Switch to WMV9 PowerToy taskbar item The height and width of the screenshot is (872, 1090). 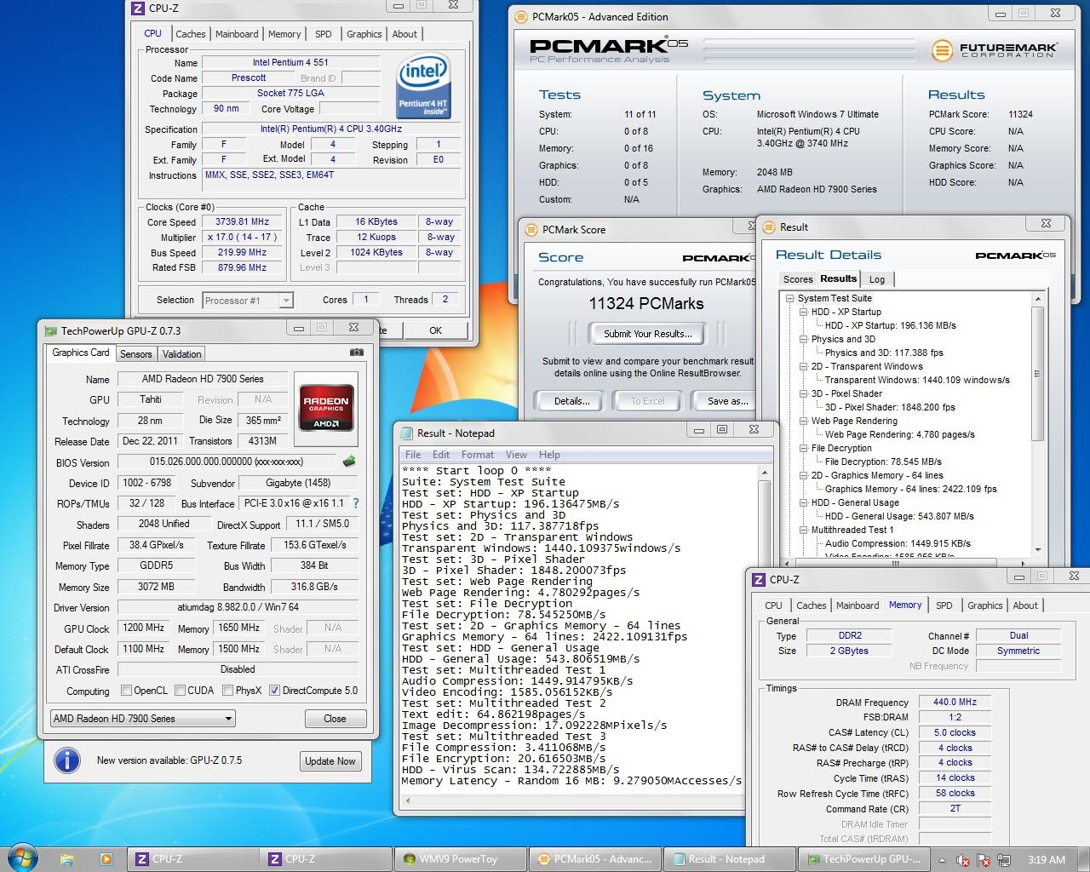click(x=460, y=859)
